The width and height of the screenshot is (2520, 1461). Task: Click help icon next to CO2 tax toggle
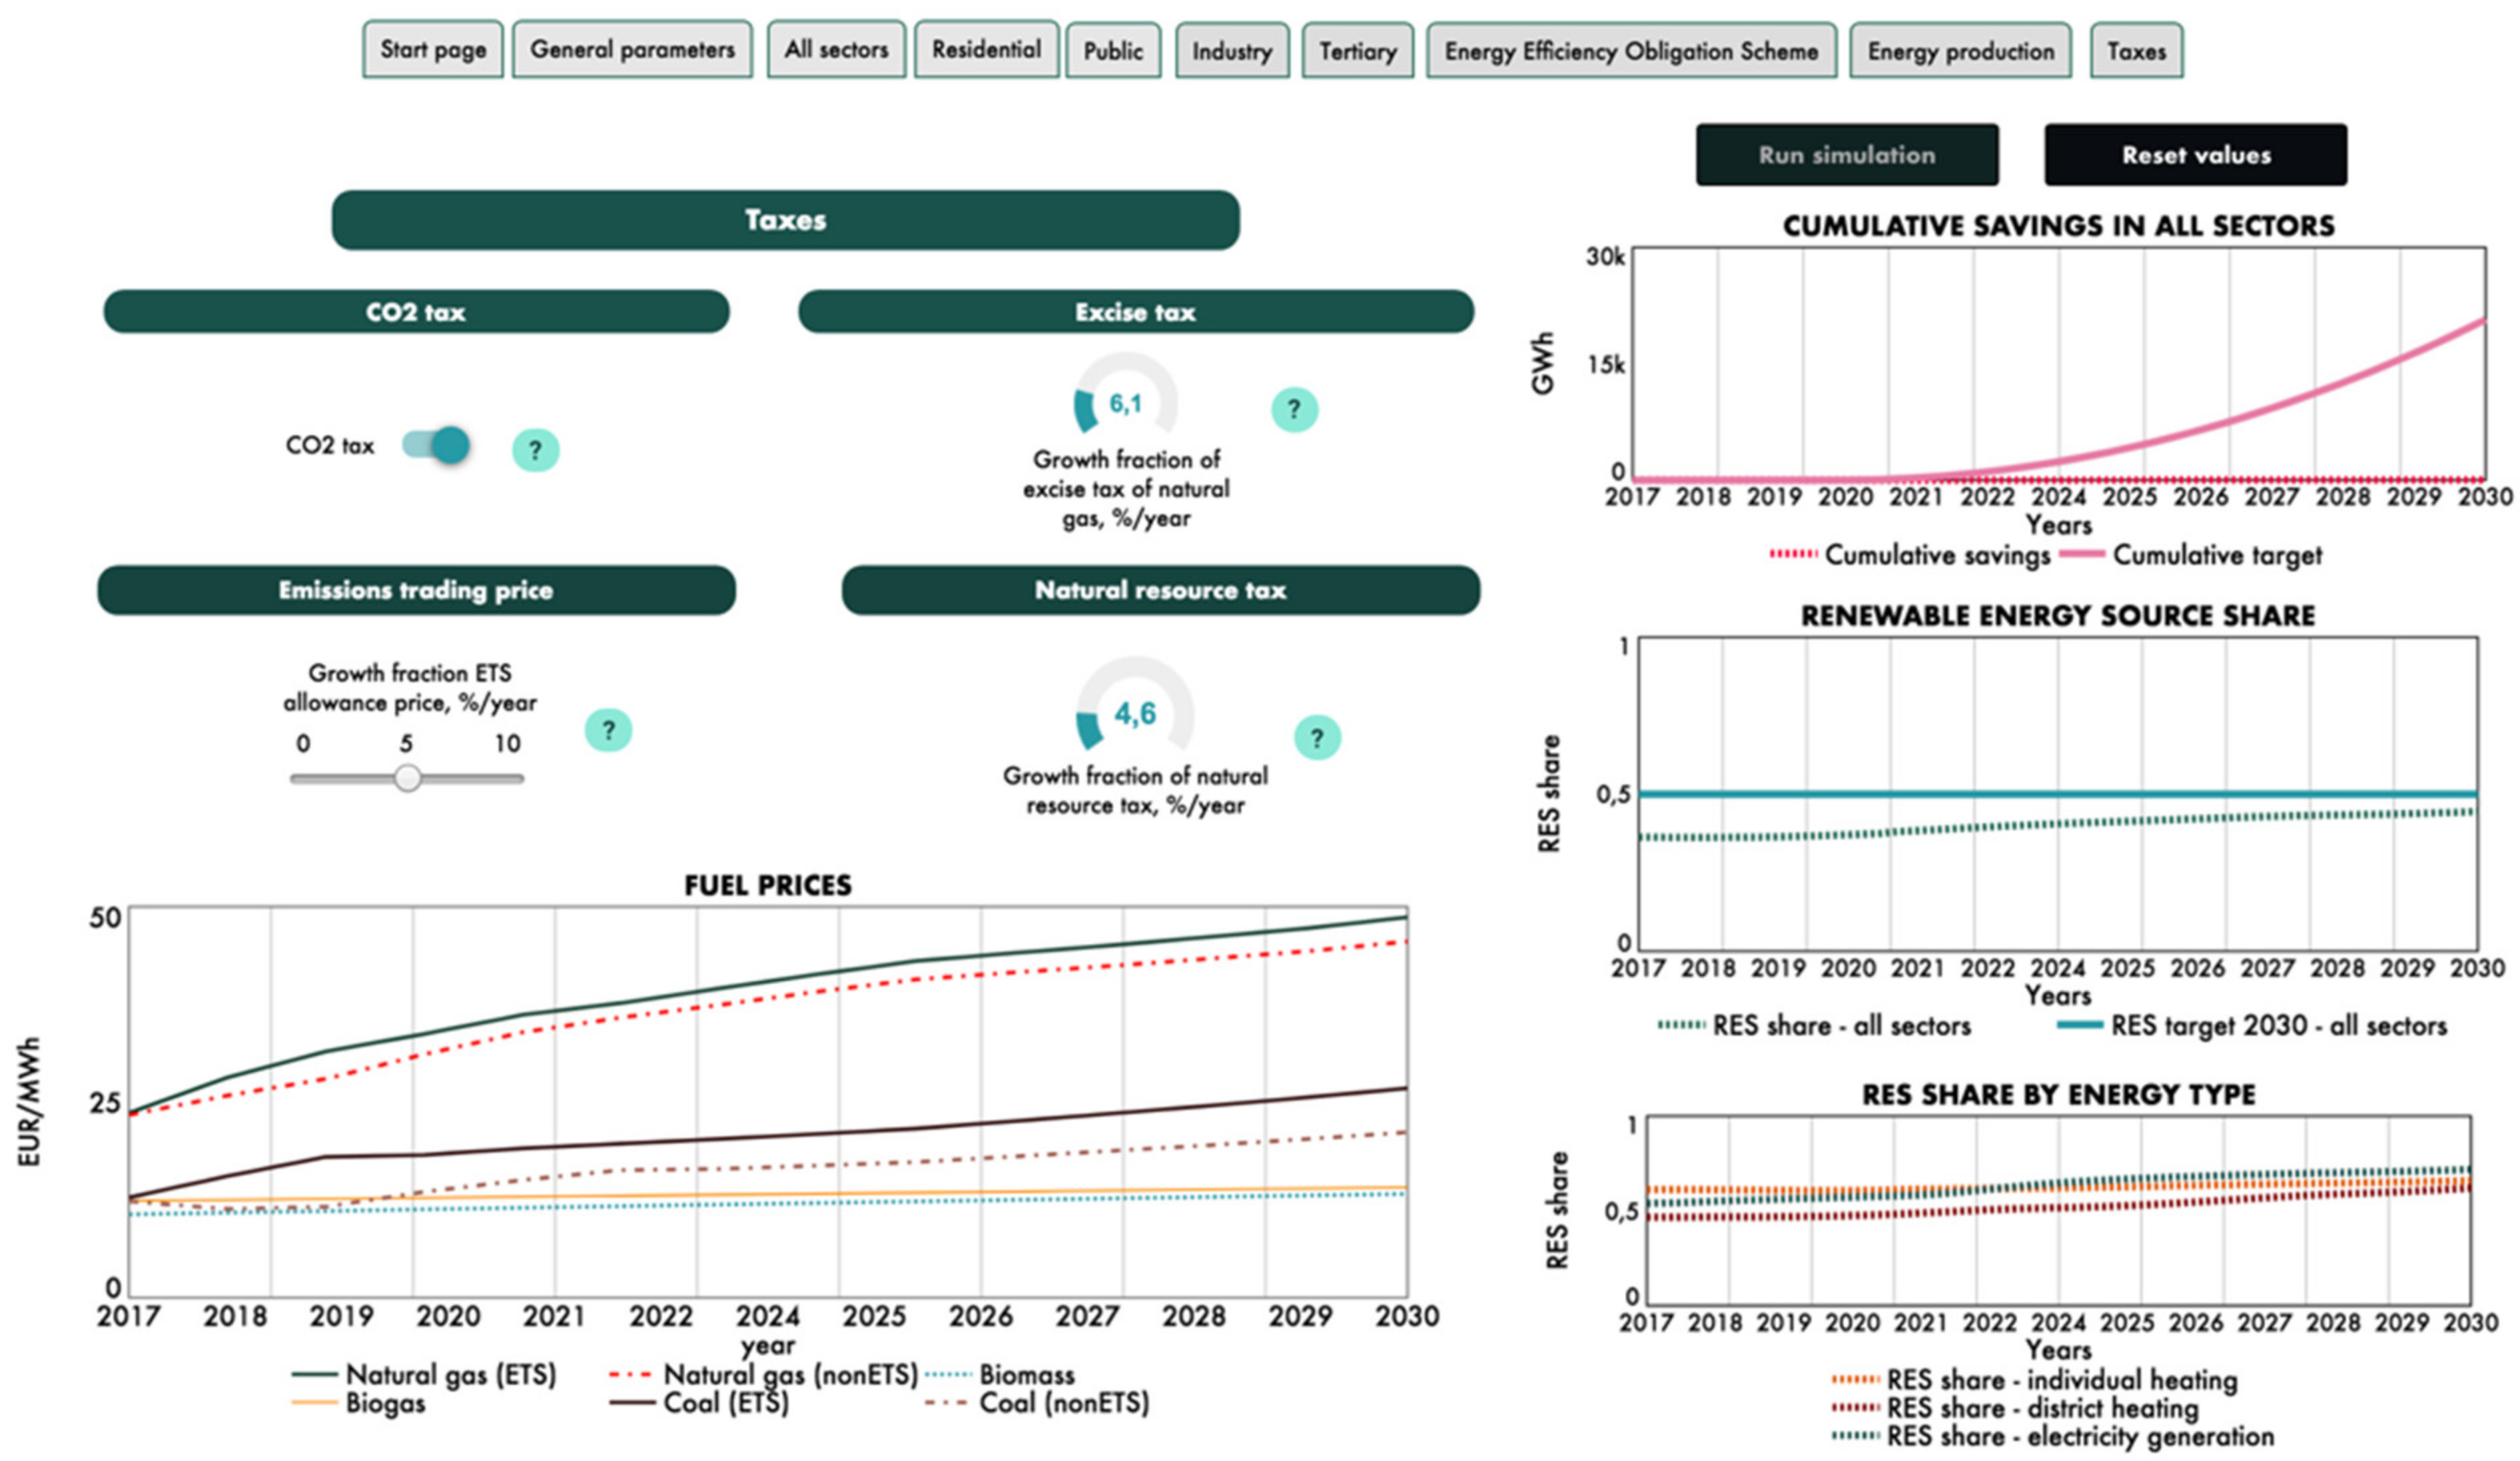coord(535,450)
